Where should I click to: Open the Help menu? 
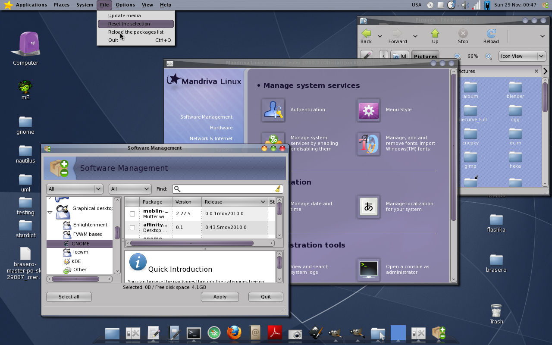click(x=166, y=5)
